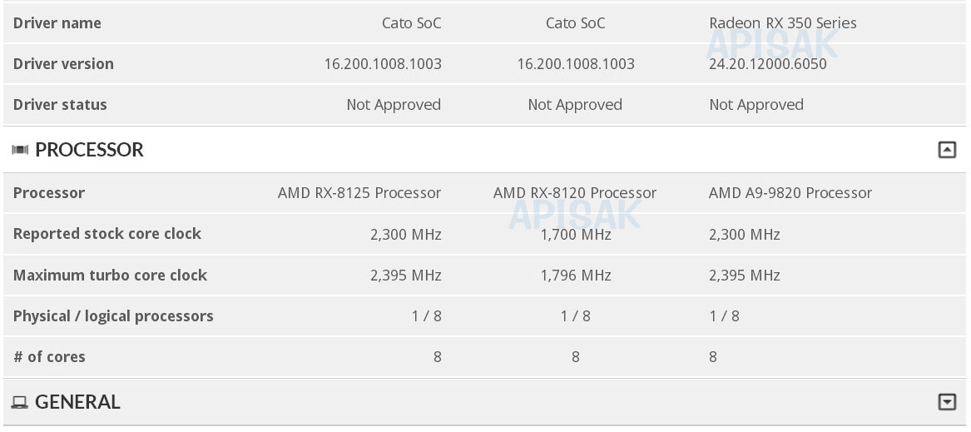
Task: Collapse the PROCESSOR section arrow
Action: 947,150
